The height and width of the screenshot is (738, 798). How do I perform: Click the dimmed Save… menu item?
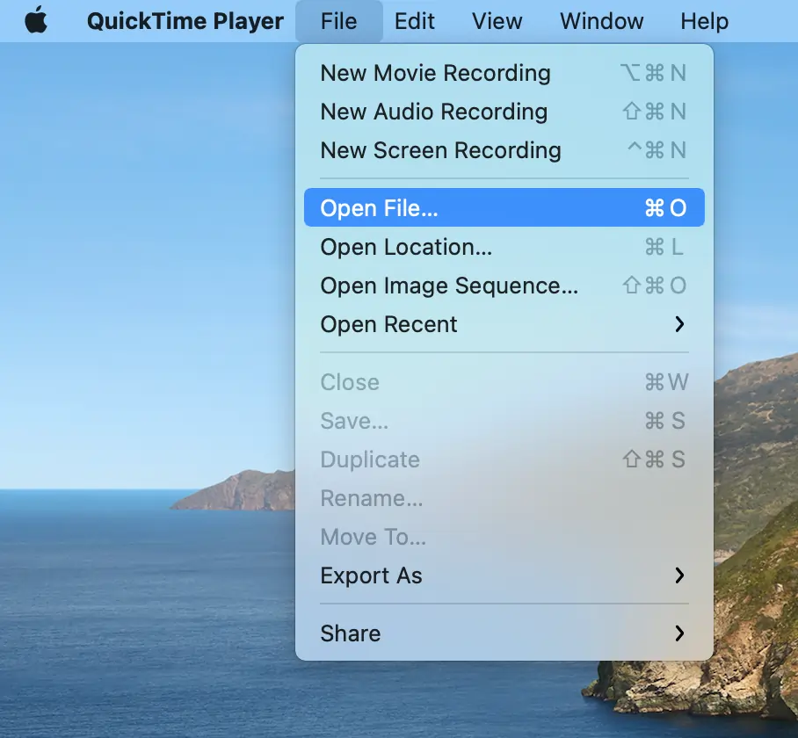[x=504, y=421]
